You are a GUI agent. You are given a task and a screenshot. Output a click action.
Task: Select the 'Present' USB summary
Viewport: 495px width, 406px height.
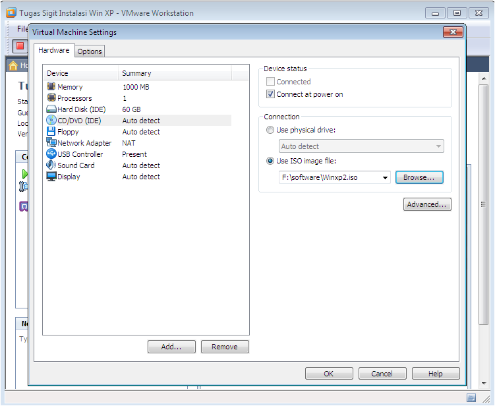[134, 154]
